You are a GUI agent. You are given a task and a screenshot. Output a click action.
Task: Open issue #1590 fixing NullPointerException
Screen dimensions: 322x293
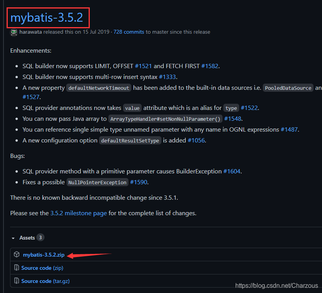(x=139, y=182)
